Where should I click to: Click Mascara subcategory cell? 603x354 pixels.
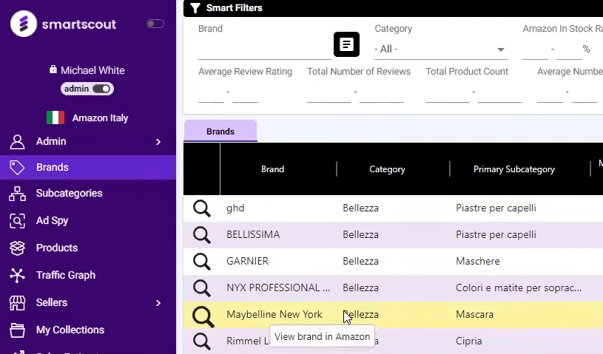point(474,314)
